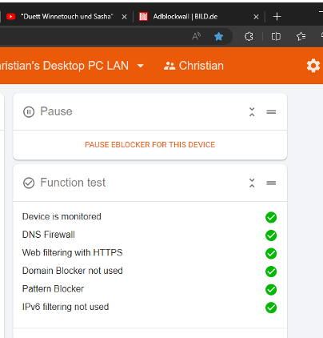The width and height of the screenshot is (323, 338).
Task: Click Device is monitored green checkmark
Action: (271, 217)
